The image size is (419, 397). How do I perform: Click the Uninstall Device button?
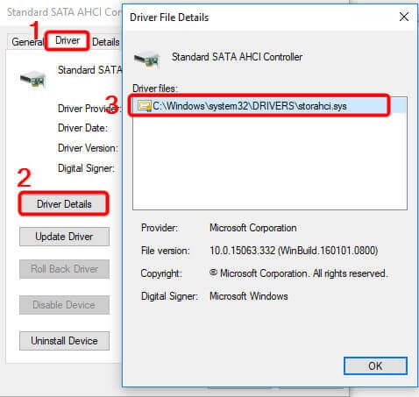point(64,341)
